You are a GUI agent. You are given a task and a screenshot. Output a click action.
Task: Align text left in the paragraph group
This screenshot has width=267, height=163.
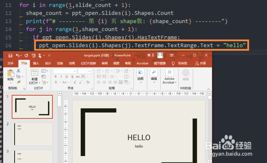pos(99,82)
